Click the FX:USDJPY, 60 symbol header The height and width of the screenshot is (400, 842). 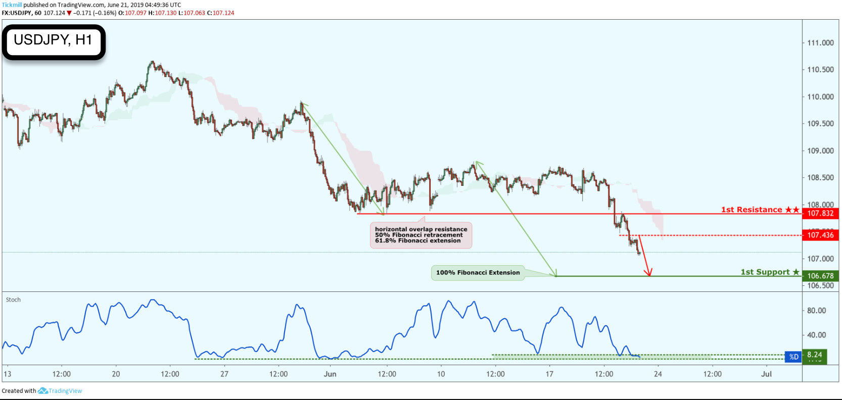pyautogui.click(x=21, y=13)
